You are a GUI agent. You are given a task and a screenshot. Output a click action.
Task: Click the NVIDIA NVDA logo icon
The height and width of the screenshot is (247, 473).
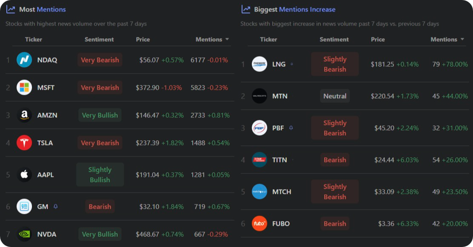(24, 234)
